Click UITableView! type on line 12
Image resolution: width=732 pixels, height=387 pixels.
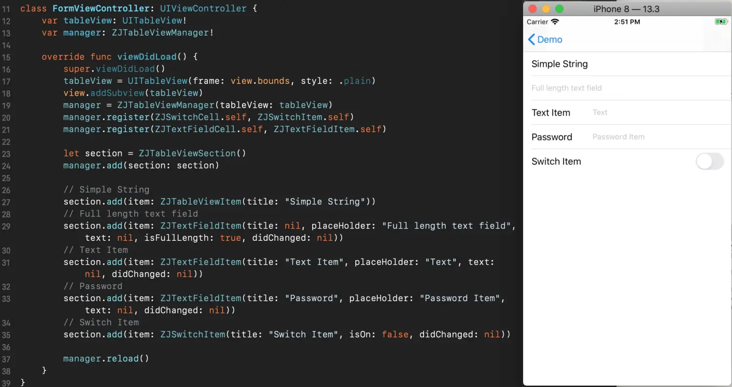tap(154, 21)
